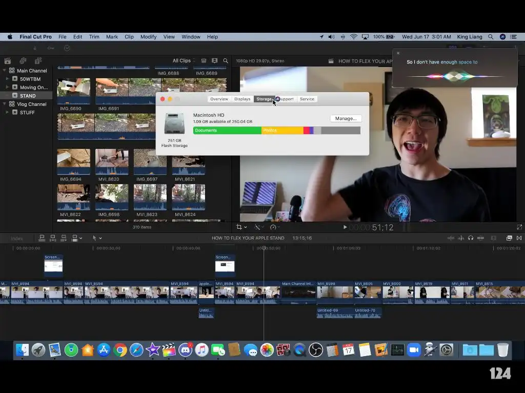Dismiss the Siri panel close button
The width and height of the screenshot is (525, 393).
click(x=398, y=53)
